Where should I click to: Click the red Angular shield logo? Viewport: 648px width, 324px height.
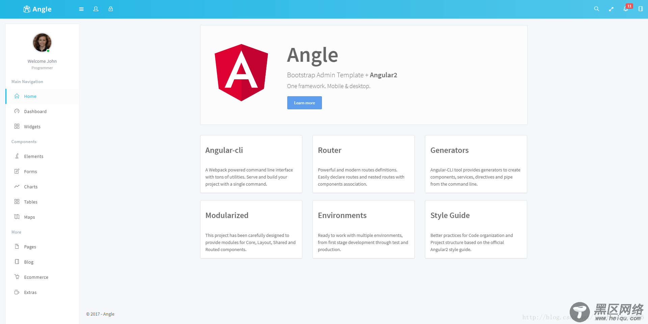pyautogui.click(x=241, y=73)
